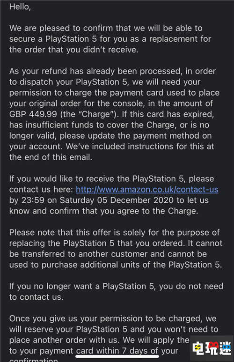
Task: Open the amazon.co.uk/contact-us link
Action: click(147, 190)
